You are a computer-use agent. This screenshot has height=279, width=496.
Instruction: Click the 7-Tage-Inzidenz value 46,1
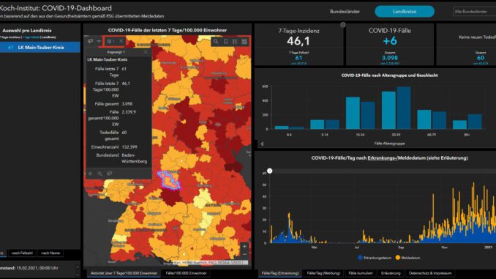tap(298, 41)
